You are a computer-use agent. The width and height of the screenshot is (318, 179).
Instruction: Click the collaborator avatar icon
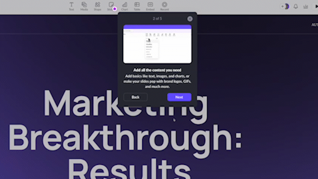(x=287, y=7)
